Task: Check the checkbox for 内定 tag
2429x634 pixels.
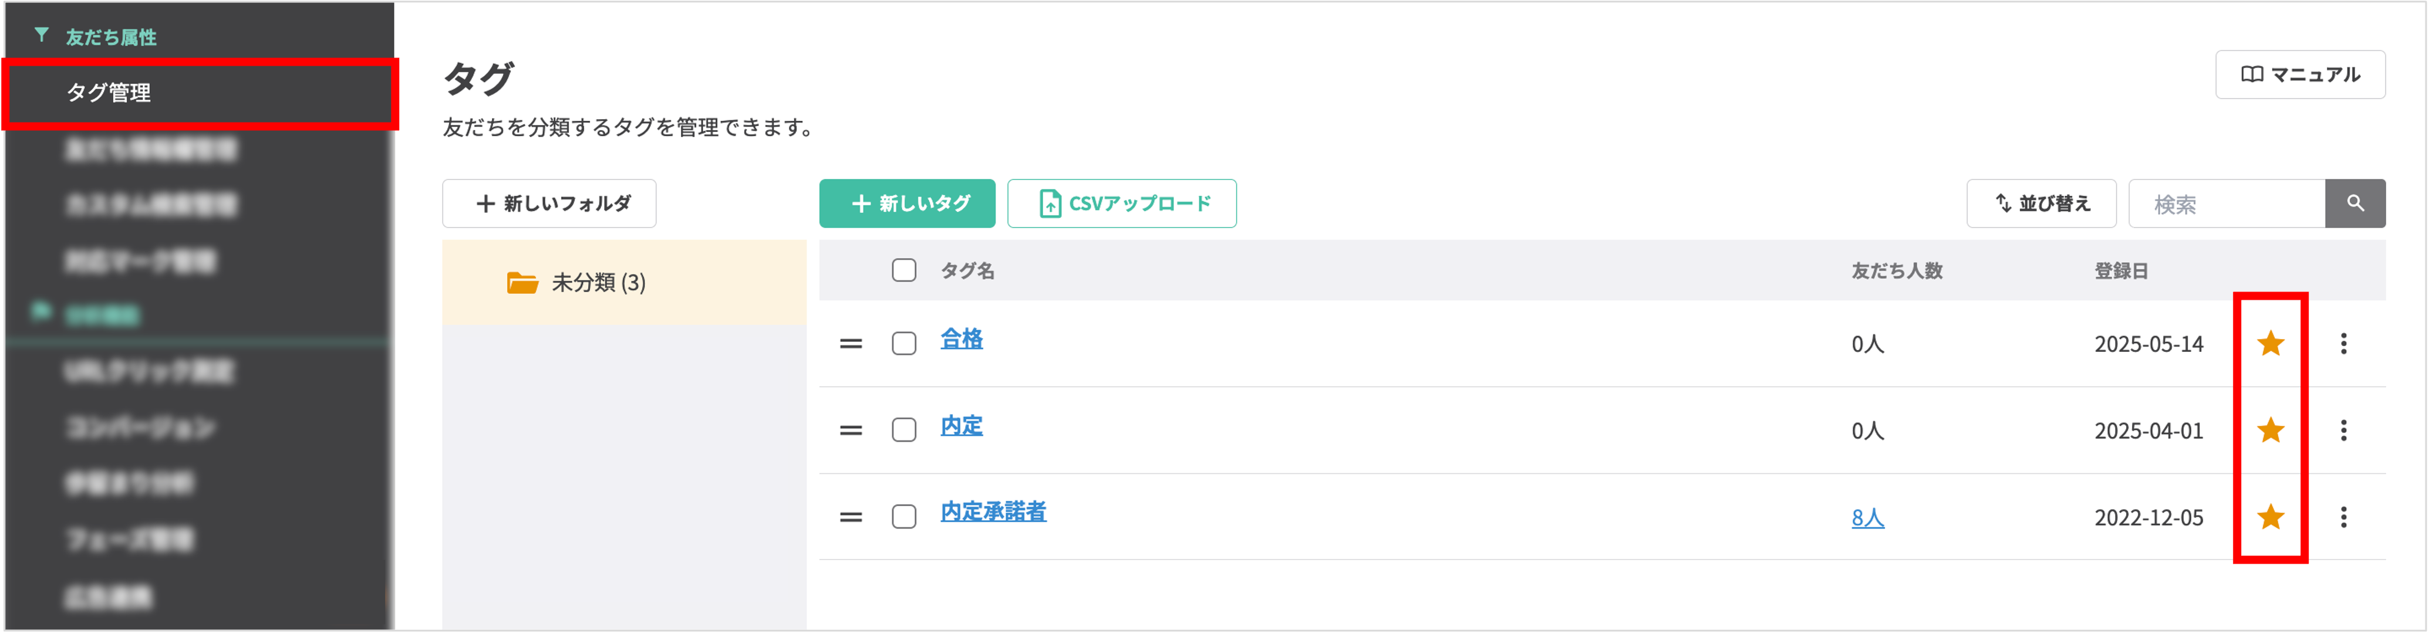Action: 903,430
